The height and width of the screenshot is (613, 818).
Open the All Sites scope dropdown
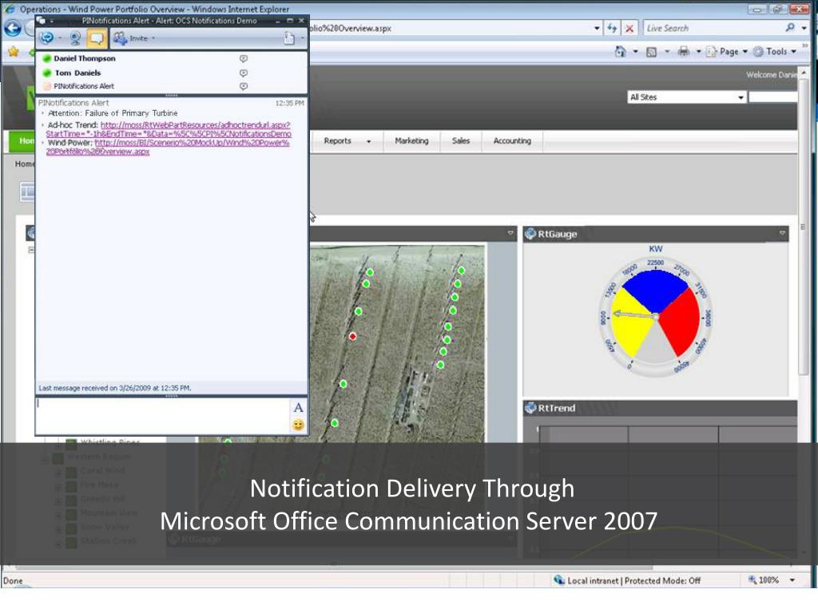(686, 97)
